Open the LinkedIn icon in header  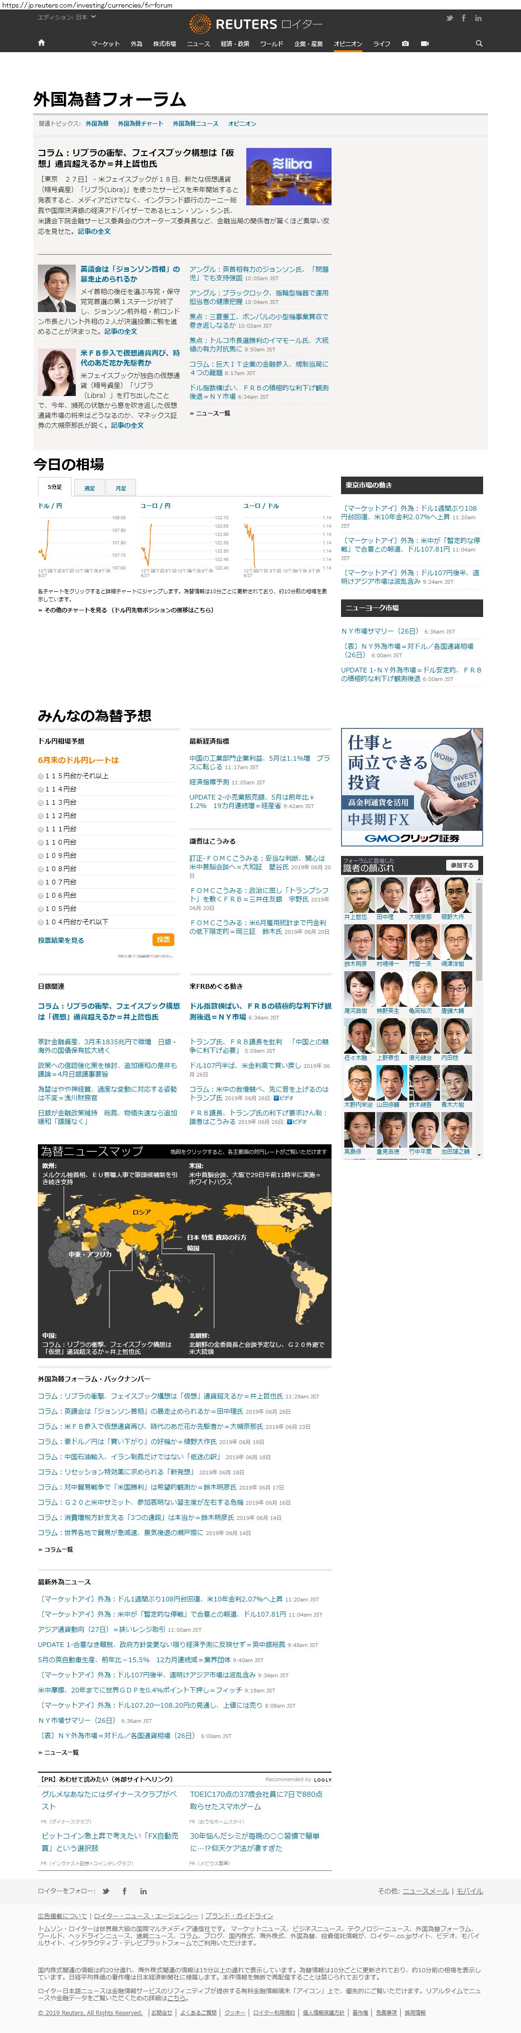[x=477, y=18]
